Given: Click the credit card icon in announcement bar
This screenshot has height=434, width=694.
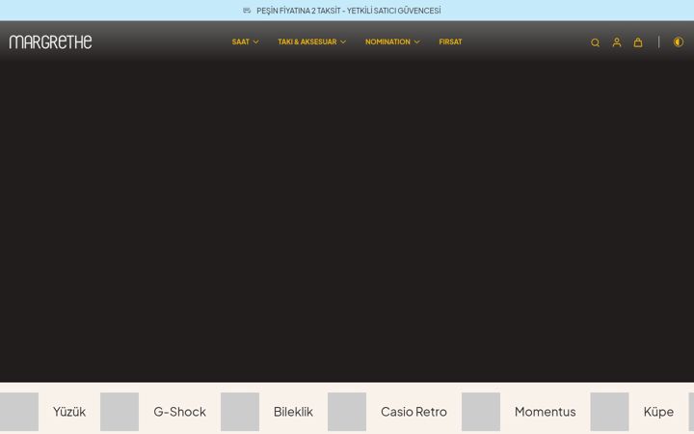Looking at the screenshot, I should click(247, 11).
